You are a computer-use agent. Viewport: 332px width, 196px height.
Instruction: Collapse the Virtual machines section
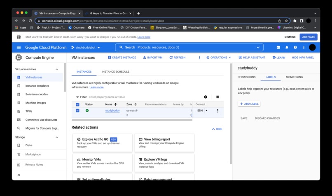(x=57, y=69)
